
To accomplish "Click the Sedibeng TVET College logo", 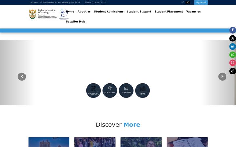I will coord(64,14).
